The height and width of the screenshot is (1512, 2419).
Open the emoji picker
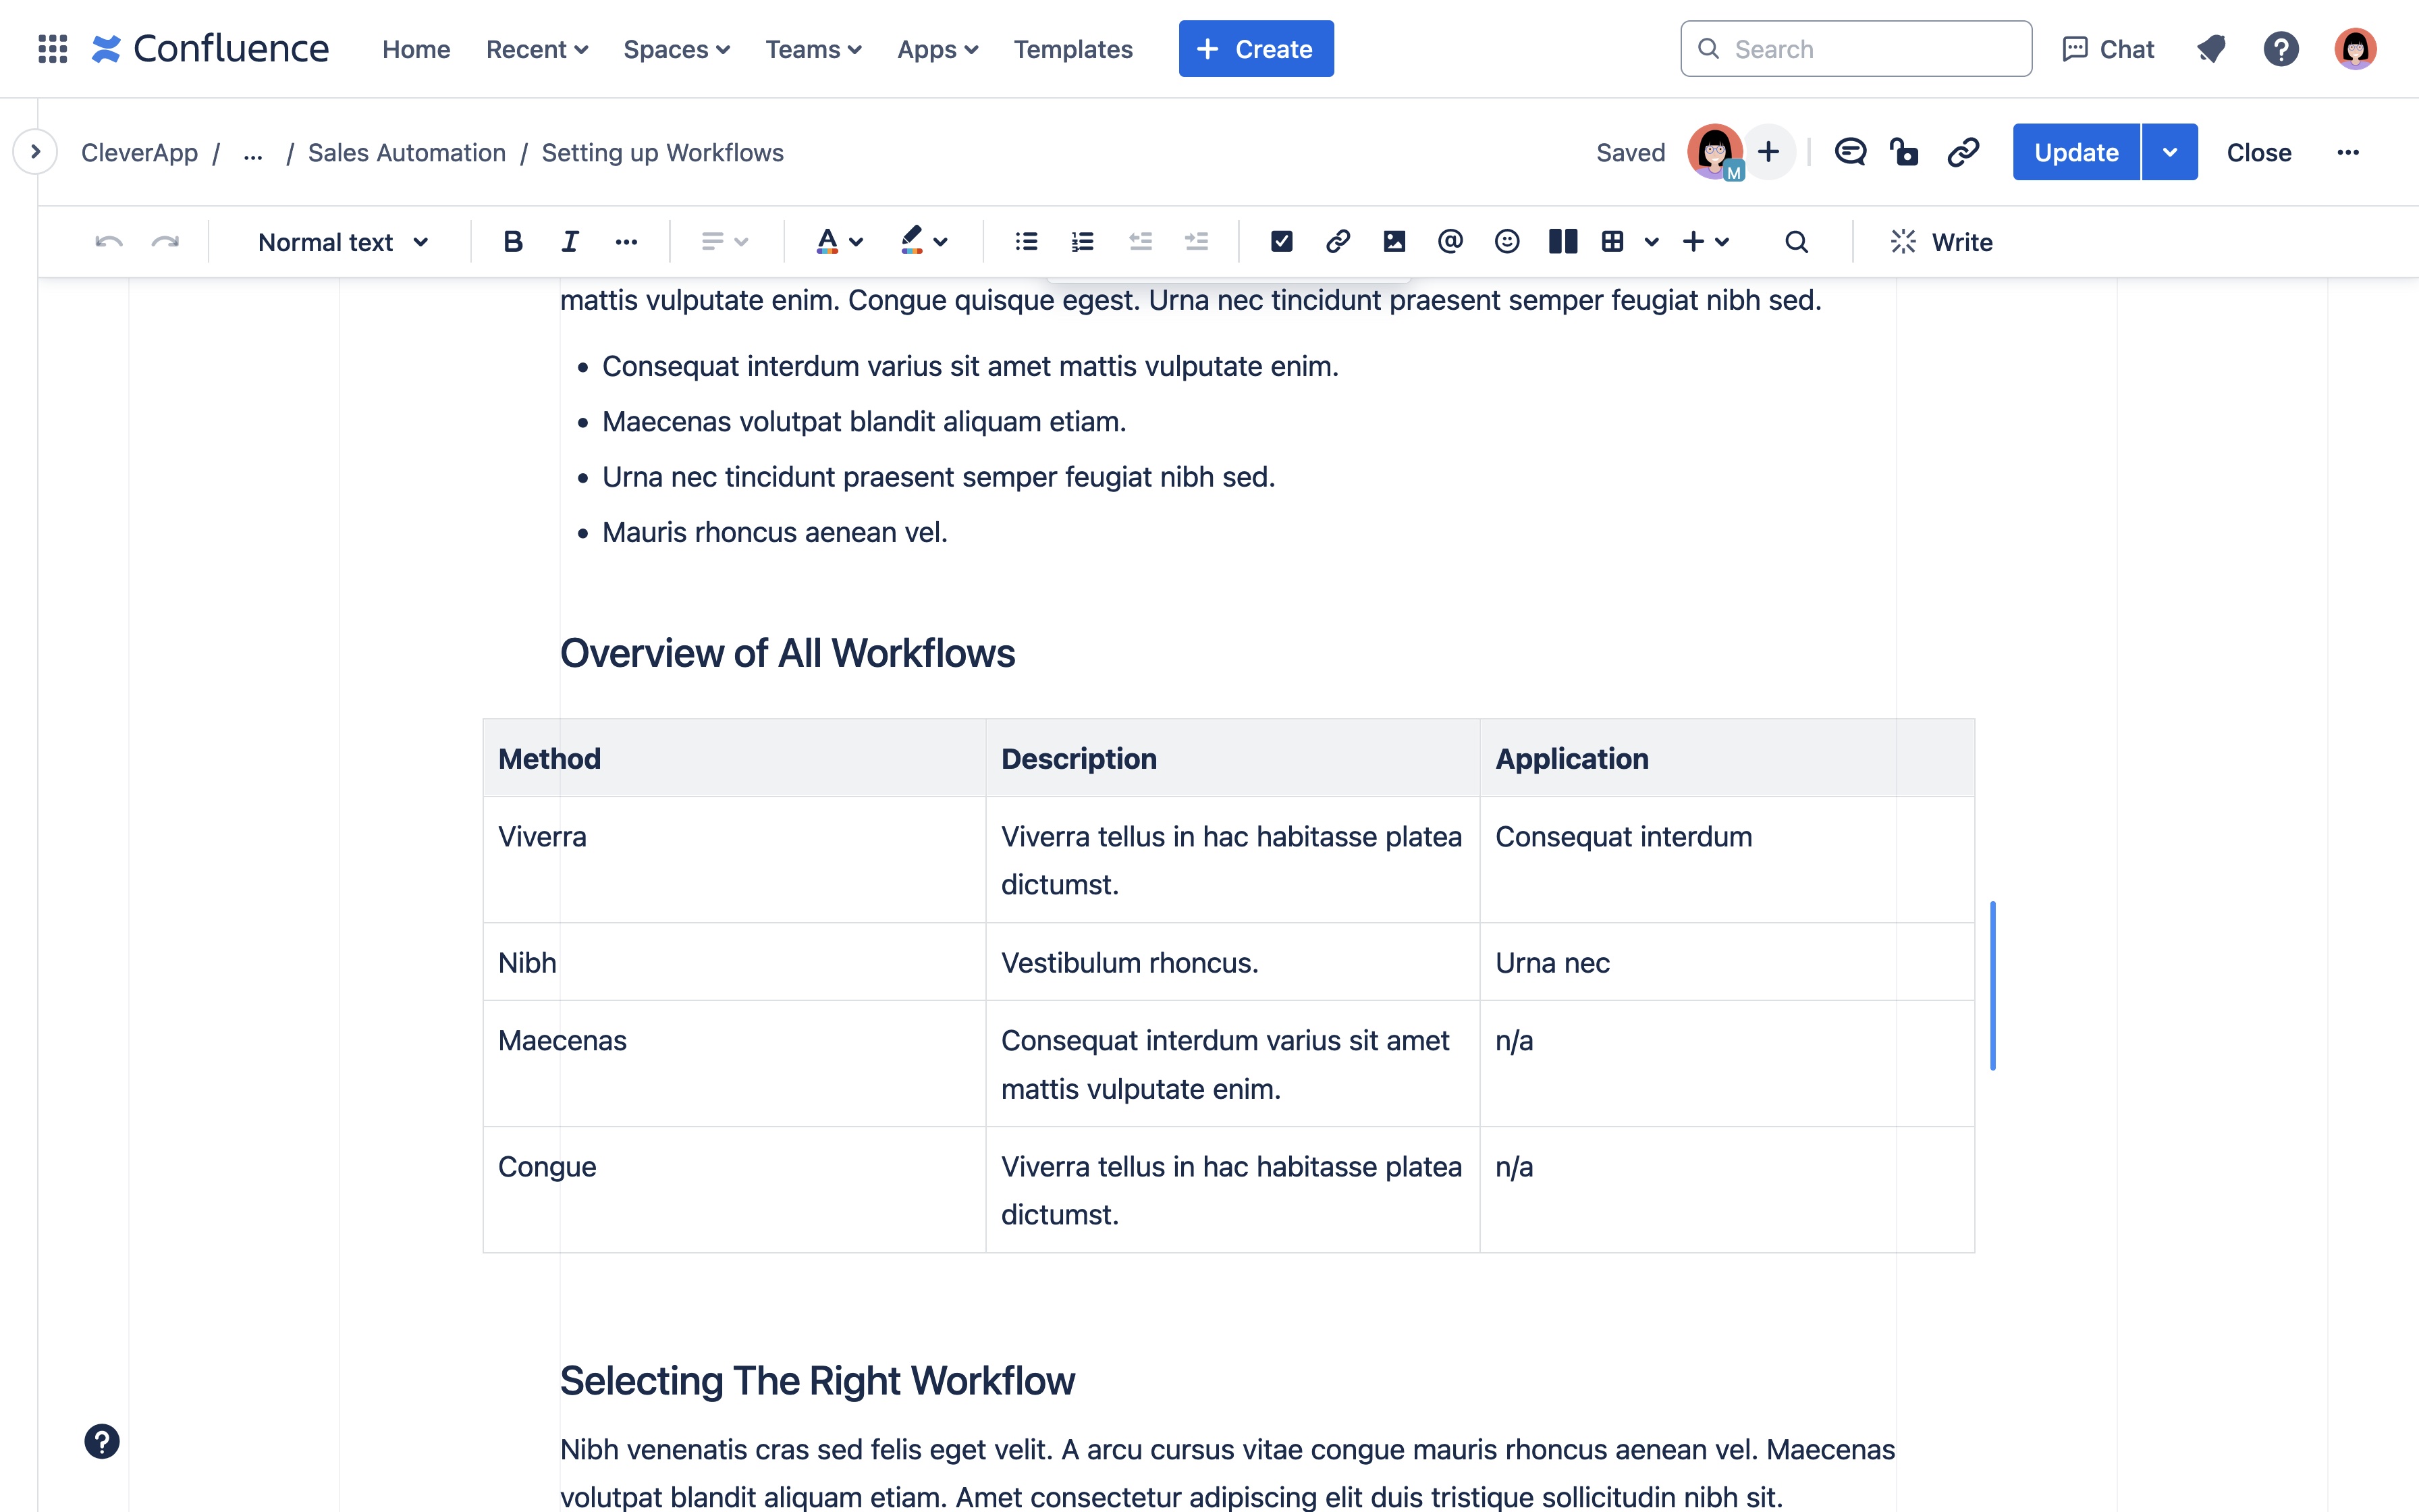[x=1506, y=241]
